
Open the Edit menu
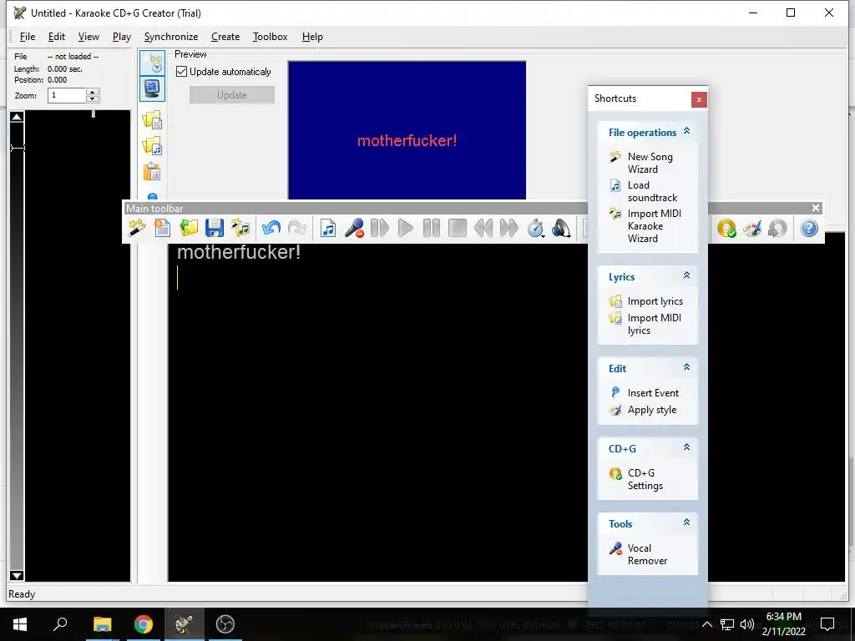57,37
